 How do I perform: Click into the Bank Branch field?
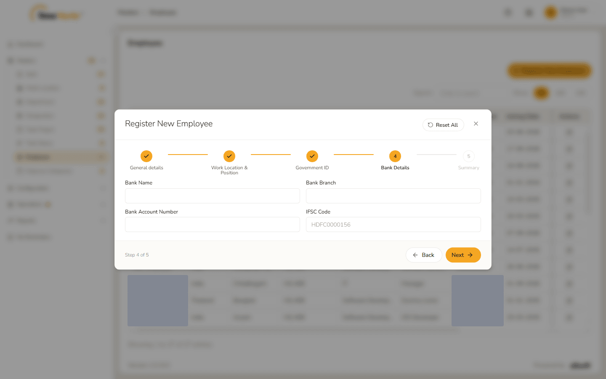tap(393, 196)
